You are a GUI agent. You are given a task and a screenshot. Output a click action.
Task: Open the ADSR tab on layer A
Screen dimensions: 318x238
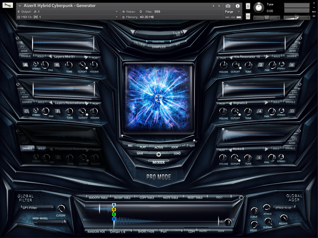tap(24, 51)
